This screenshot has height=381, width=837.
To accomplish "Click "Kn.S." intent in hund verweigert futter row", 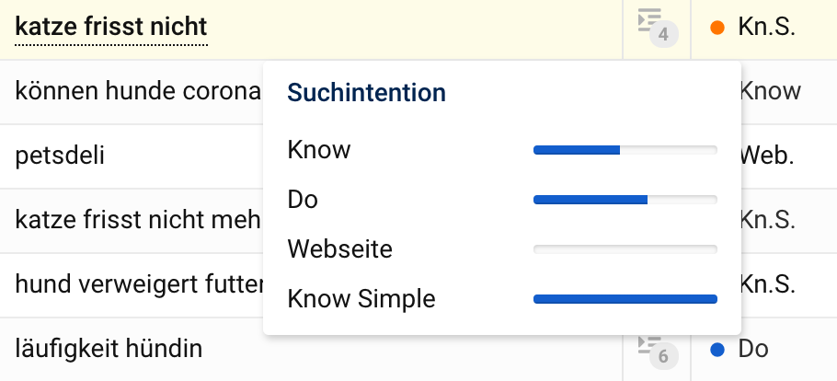I will click(x=767, y=284).
